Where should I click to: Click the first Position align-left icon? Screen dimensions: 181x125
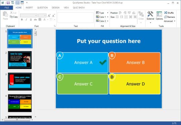(x=120, y=13)
